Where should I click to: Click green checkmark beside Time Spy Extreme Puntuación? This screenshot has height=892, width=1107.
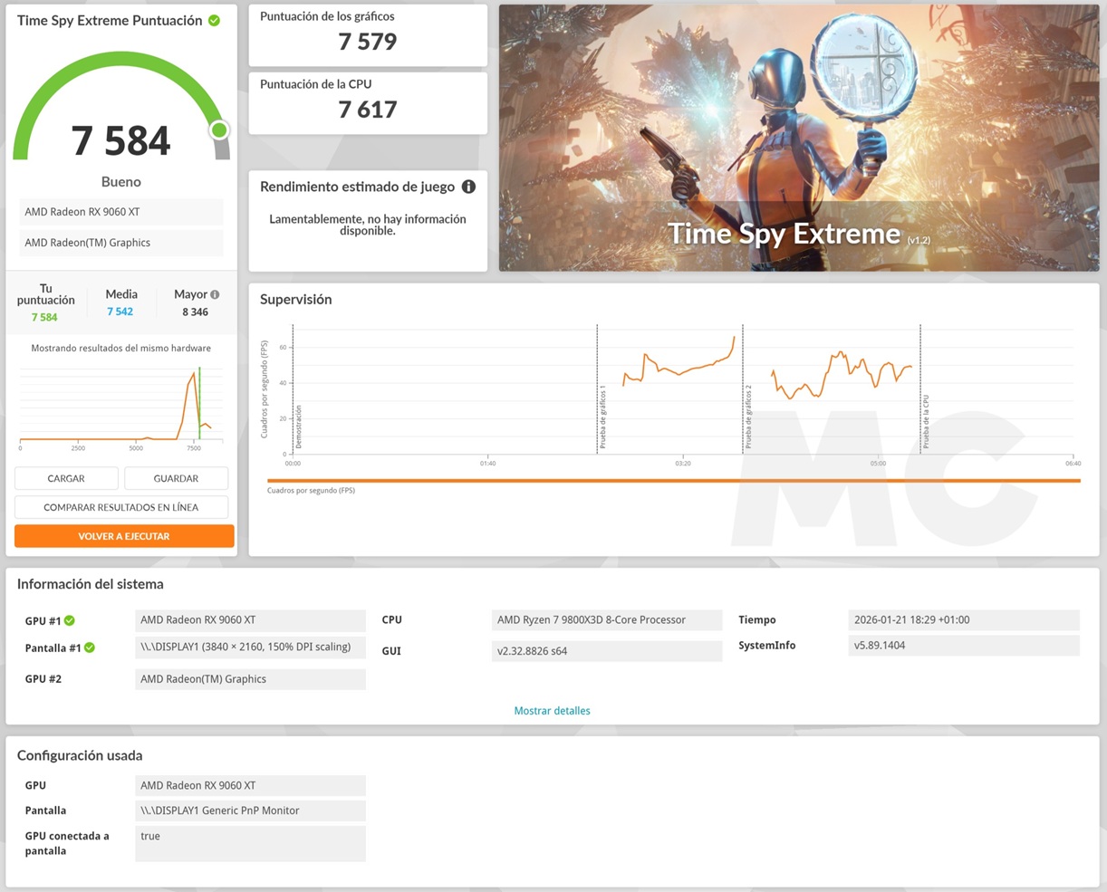pyautogui.click(x=214, y=21)
